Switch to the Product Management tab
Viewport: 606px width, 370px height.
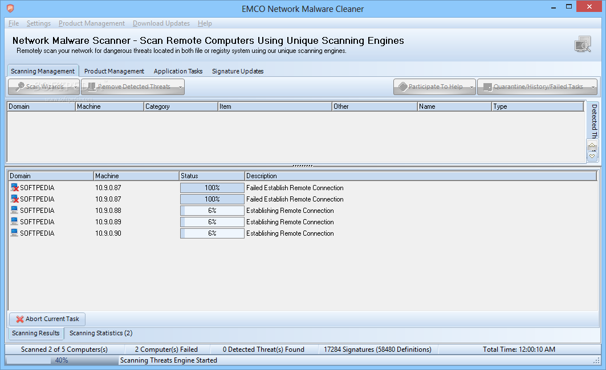(114, 71)
